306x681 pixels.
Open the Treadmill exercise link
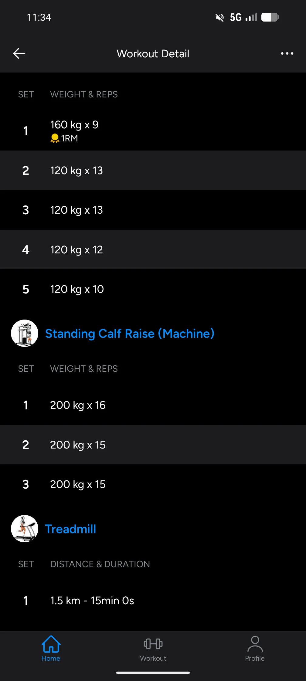click(70, 529)
